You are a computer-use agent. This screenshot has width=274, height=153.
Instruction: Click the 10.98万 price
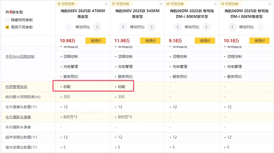(67, 41)
